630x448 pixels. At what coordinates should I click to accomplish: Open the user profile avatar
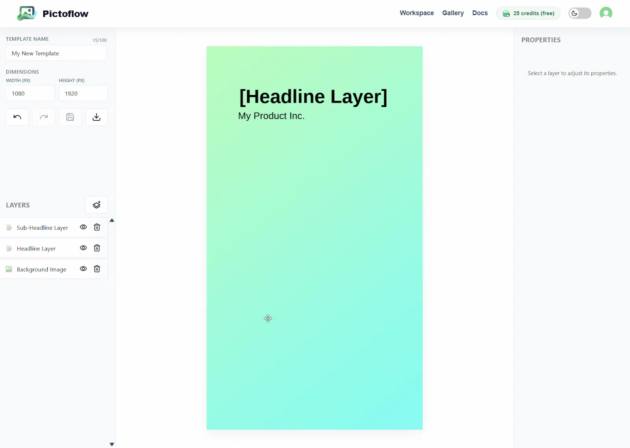pyautogui.click(x=606, y=13)
